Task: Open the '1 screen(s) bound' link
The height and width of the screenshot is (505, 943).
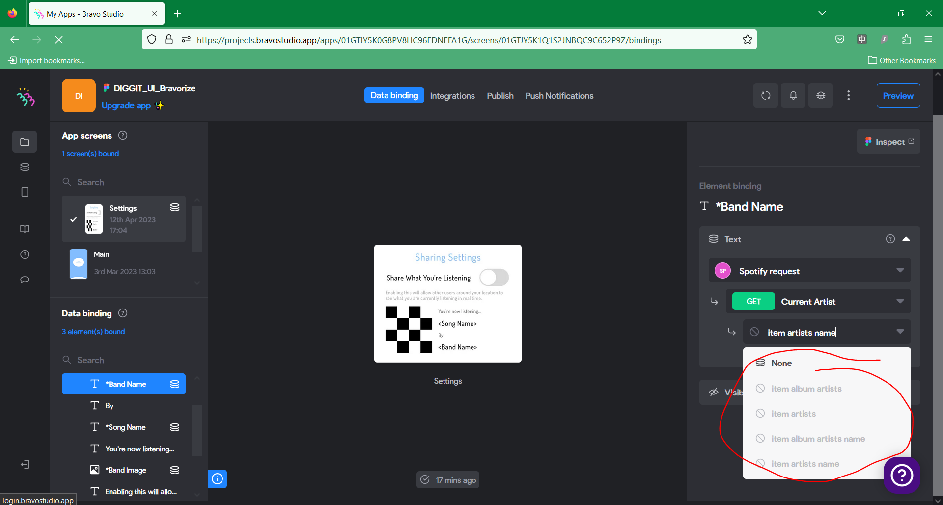Action: [90, 154]
